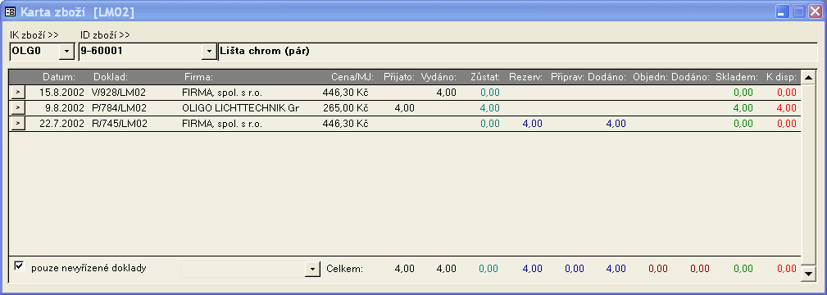Click the Vydáno column header

click(438, 77)
